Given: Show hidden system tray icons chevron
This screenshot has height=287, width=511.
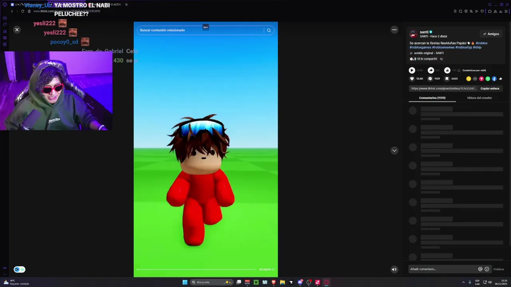Looking at the screenshot, I should point(463,282).
